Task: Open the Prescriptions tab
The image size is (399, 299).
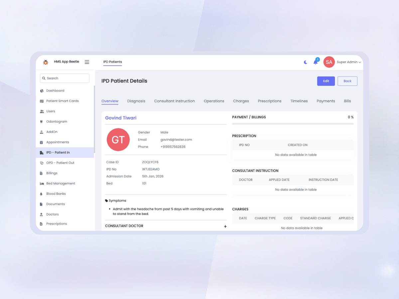Action: tap(269, 101)
